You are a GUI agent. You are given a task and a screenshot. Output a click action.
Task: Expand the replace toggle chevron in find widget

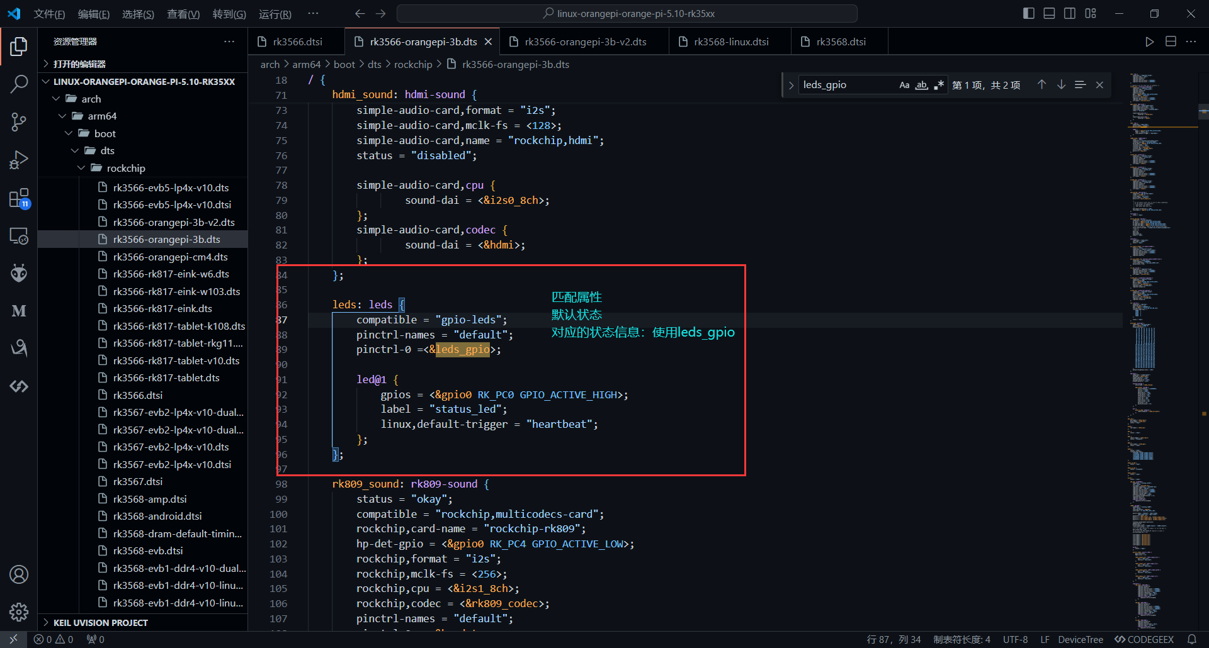[791, 85]
